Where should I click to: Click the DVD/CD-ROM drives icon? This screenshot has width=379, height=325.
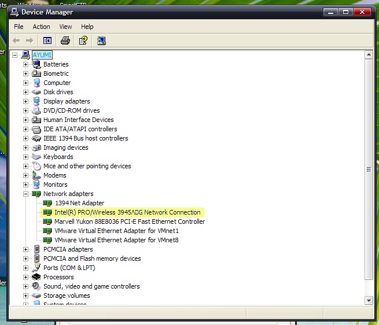(36, 110)
